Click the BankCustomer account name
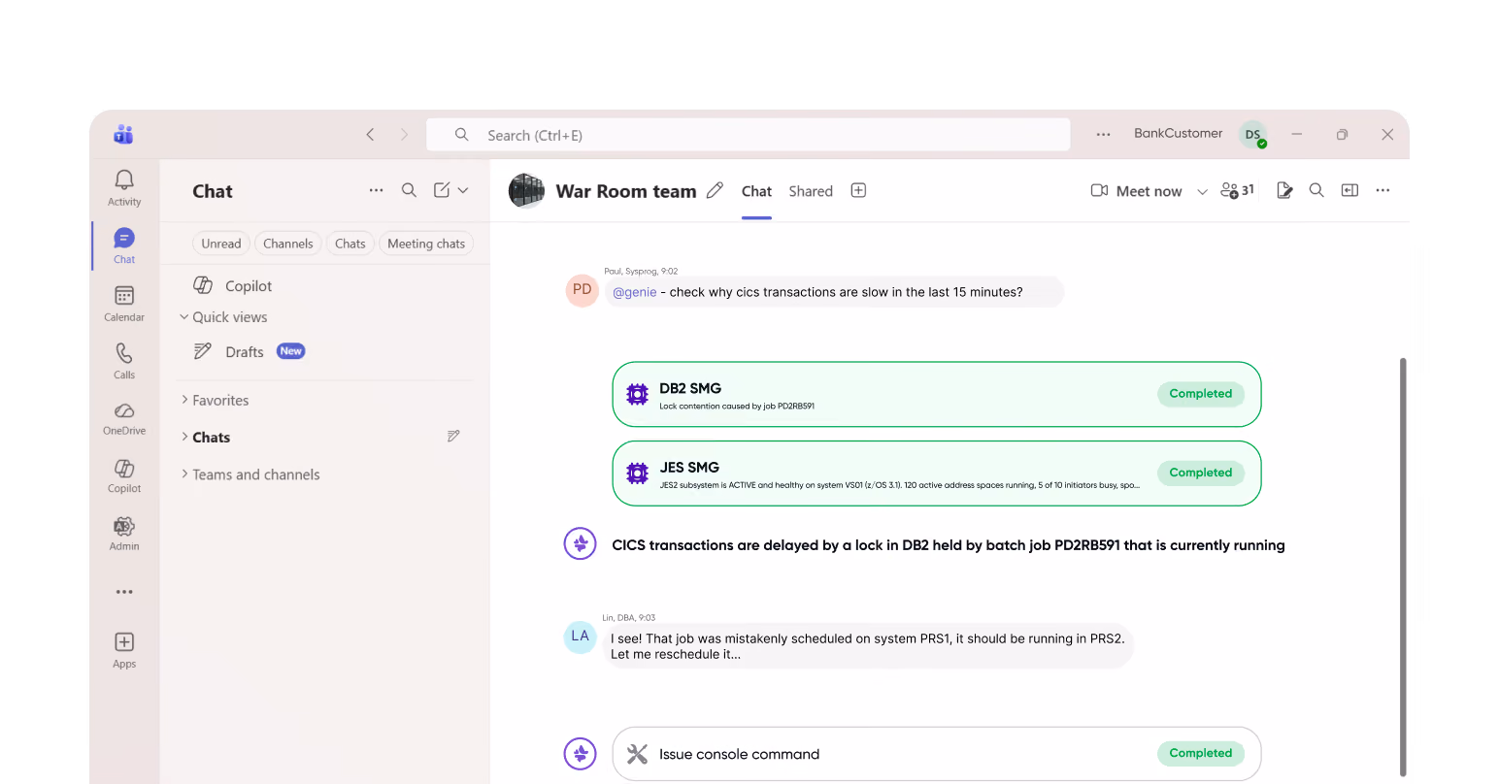This screenshot has width=1499, height=784. coord(1178,134)
